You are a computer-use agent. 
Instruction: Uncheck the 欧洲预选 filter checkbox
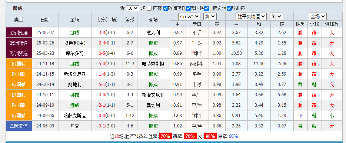tap(166, 9)
